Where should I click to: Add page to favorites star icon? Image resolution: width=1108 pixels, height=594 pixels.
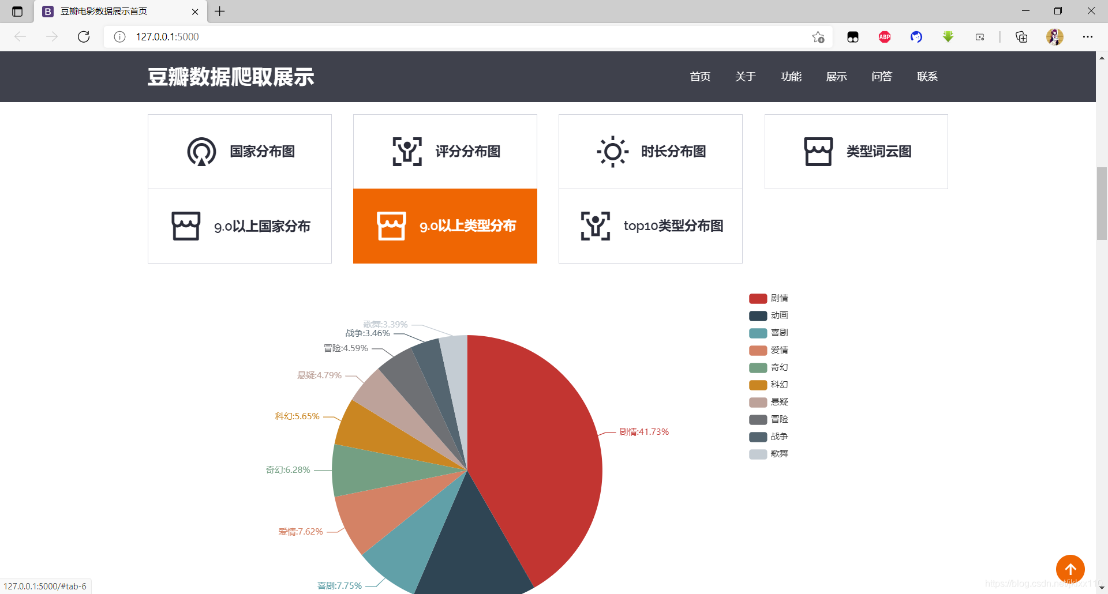pyautogui.click(x=818, y=37)
